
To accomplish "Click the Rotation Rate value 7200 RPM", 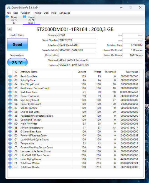I will point(133,45).
